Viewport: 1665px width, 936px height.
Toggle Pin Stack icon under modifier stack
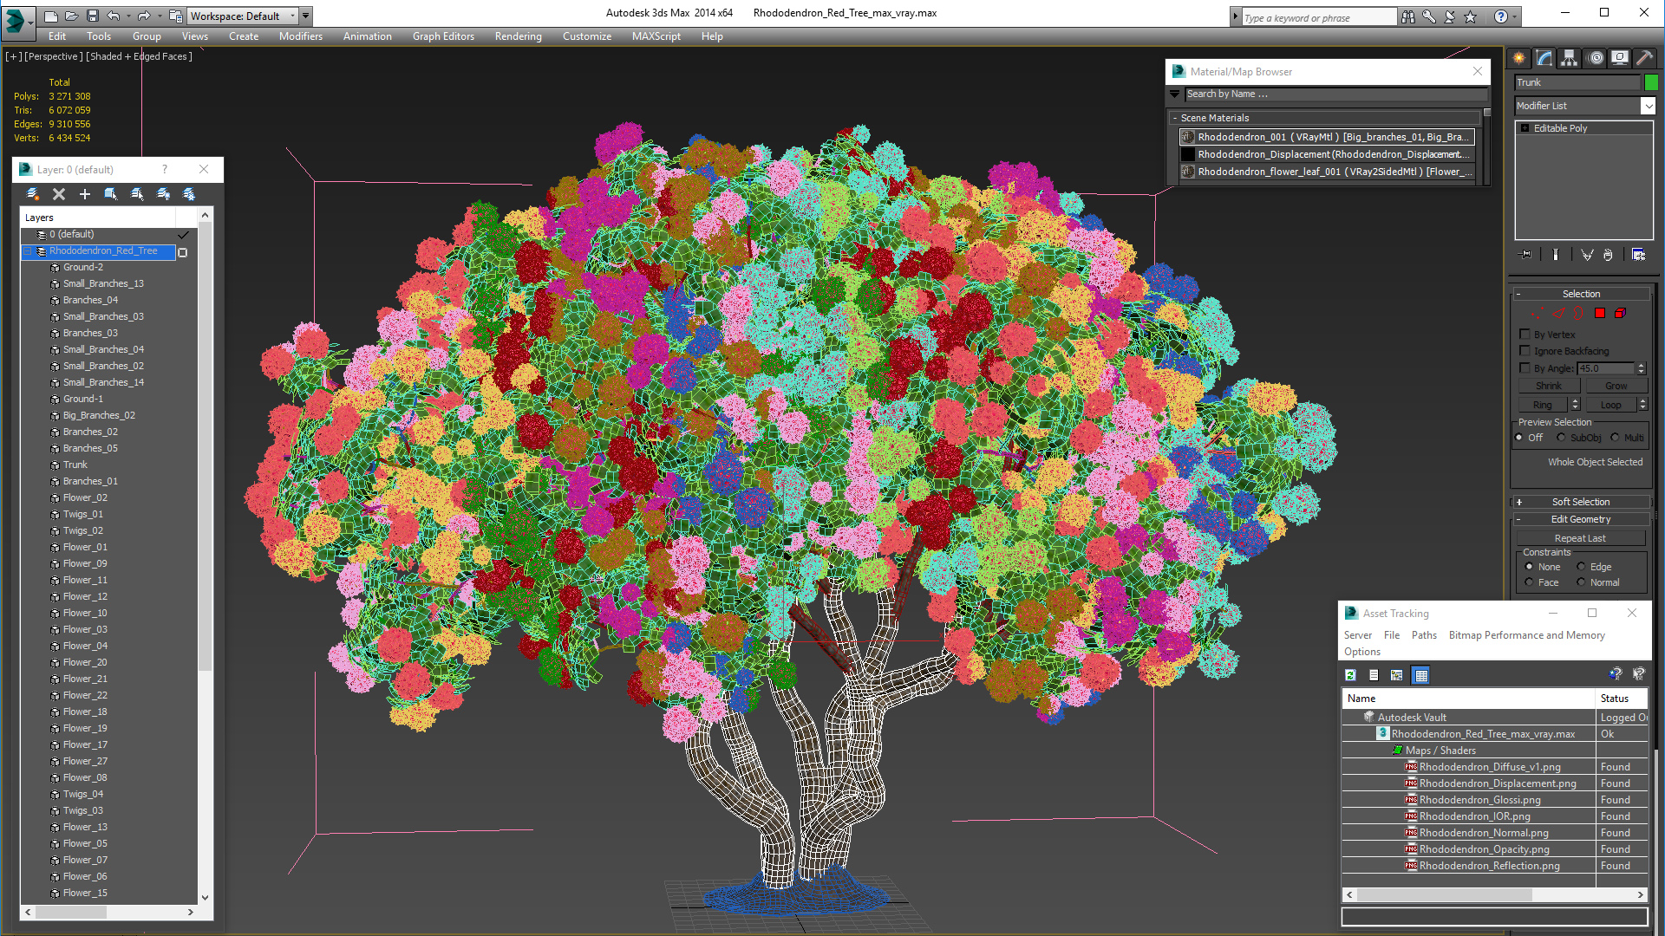coord(1526,255)
